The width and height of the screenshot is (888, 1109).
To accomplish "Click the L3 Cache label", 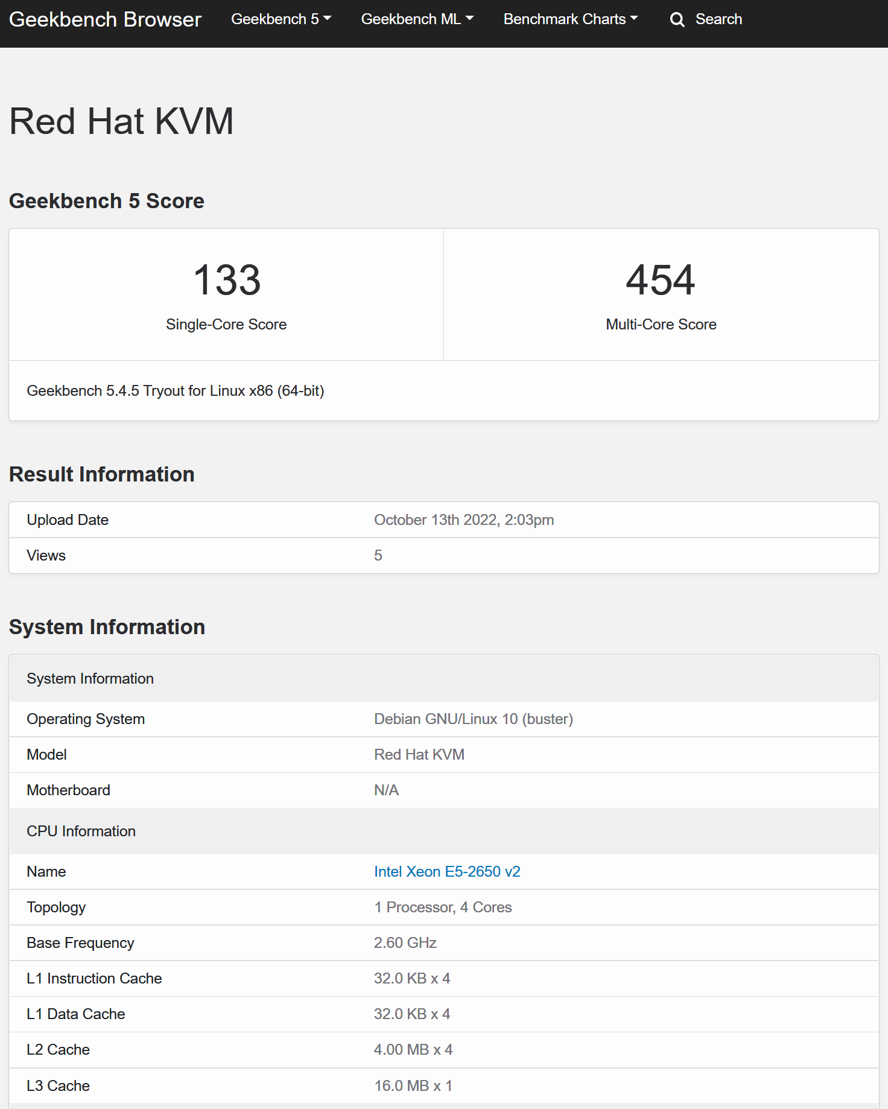I will pos(59,1086).
